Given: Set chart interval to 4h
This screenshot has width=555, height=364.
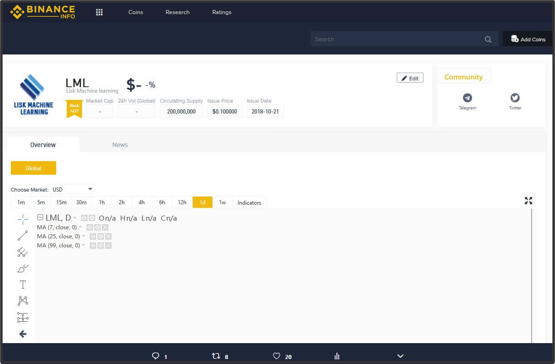Looking at the screenshot, I should tap(141, 202).
